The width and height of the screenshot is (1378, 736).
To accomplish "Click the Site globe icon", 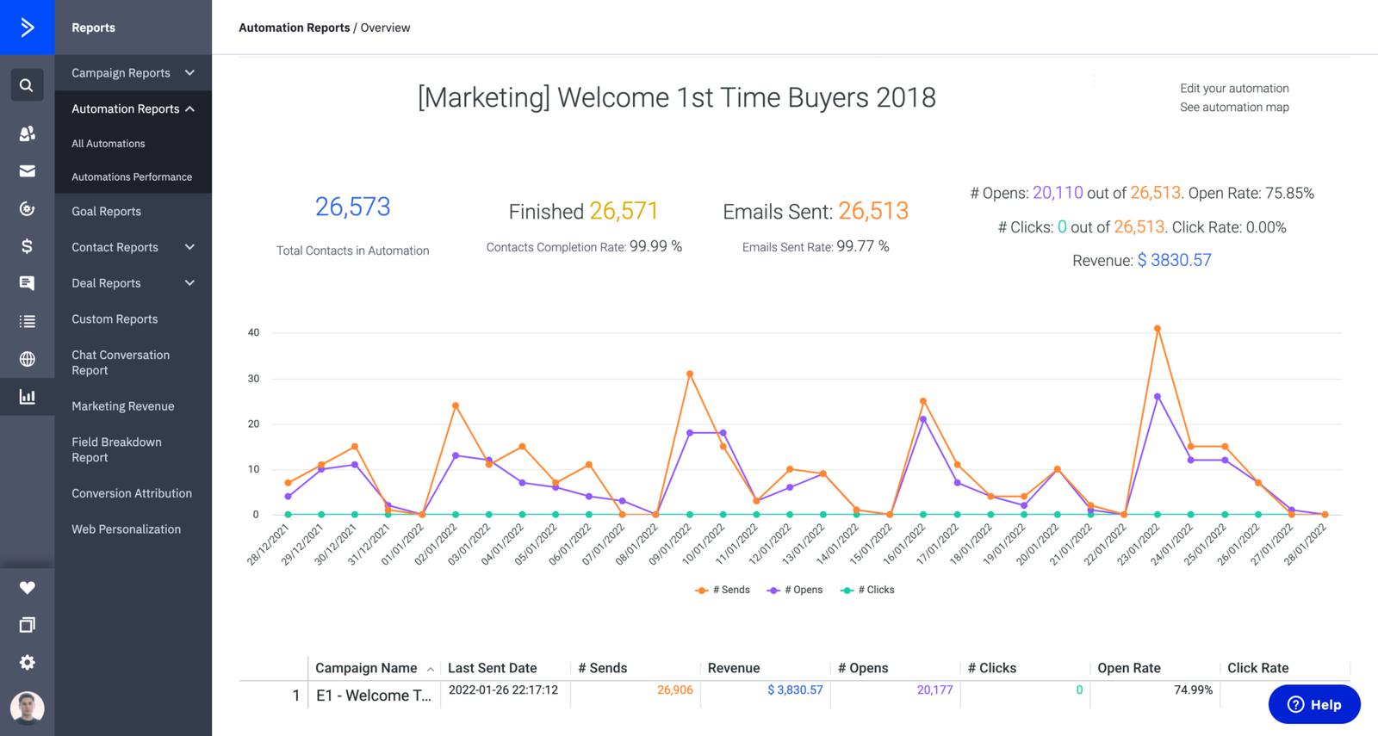I will (x=27, y=359).
